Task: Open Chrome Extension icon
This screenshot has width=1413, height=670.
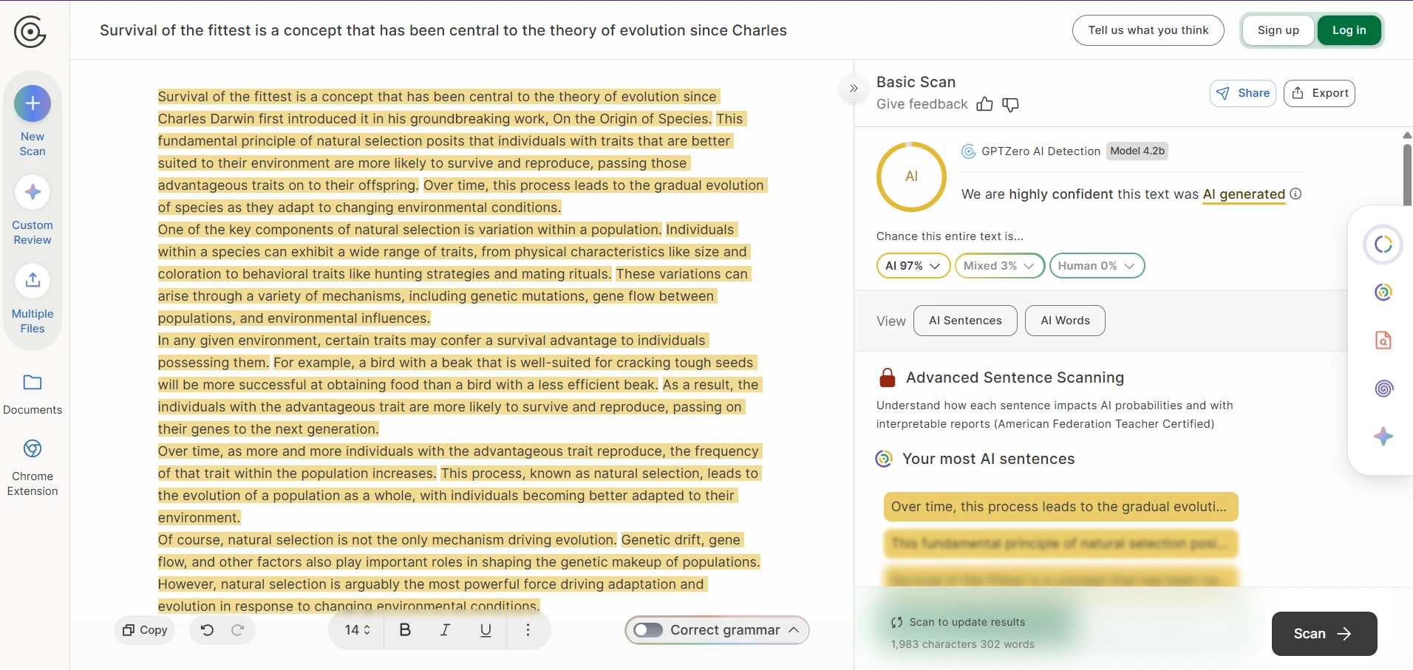Action: [x=33, y=448]
